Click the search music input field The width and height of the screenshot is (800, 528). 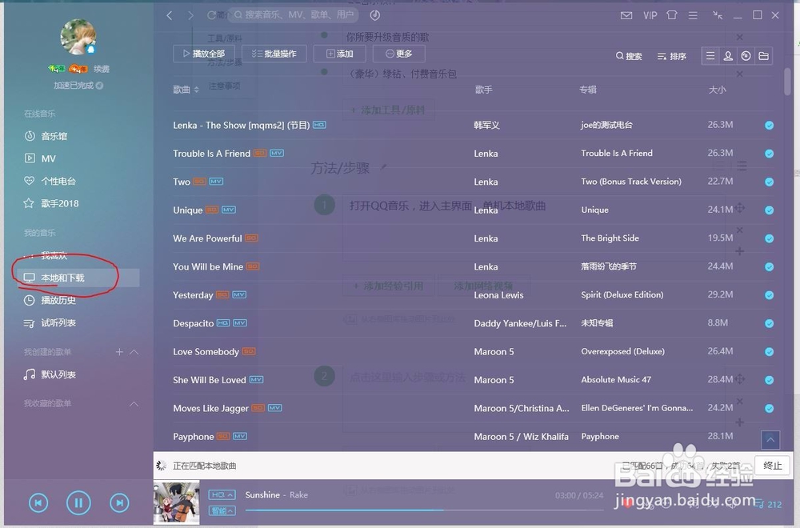(294, 14)
